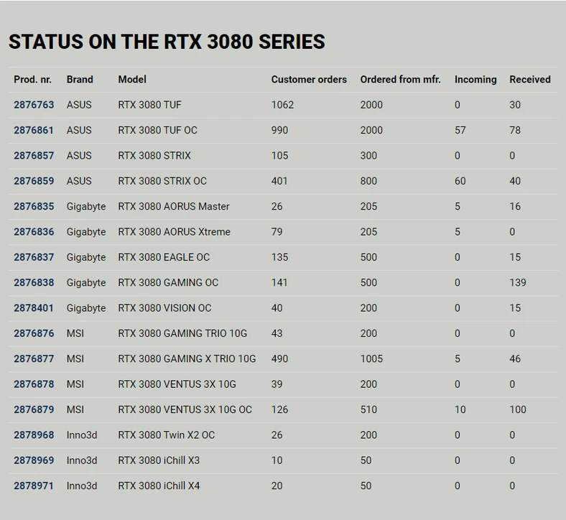Open product link 2876763
Screen dimensions: 566x520
pos(34,105)
